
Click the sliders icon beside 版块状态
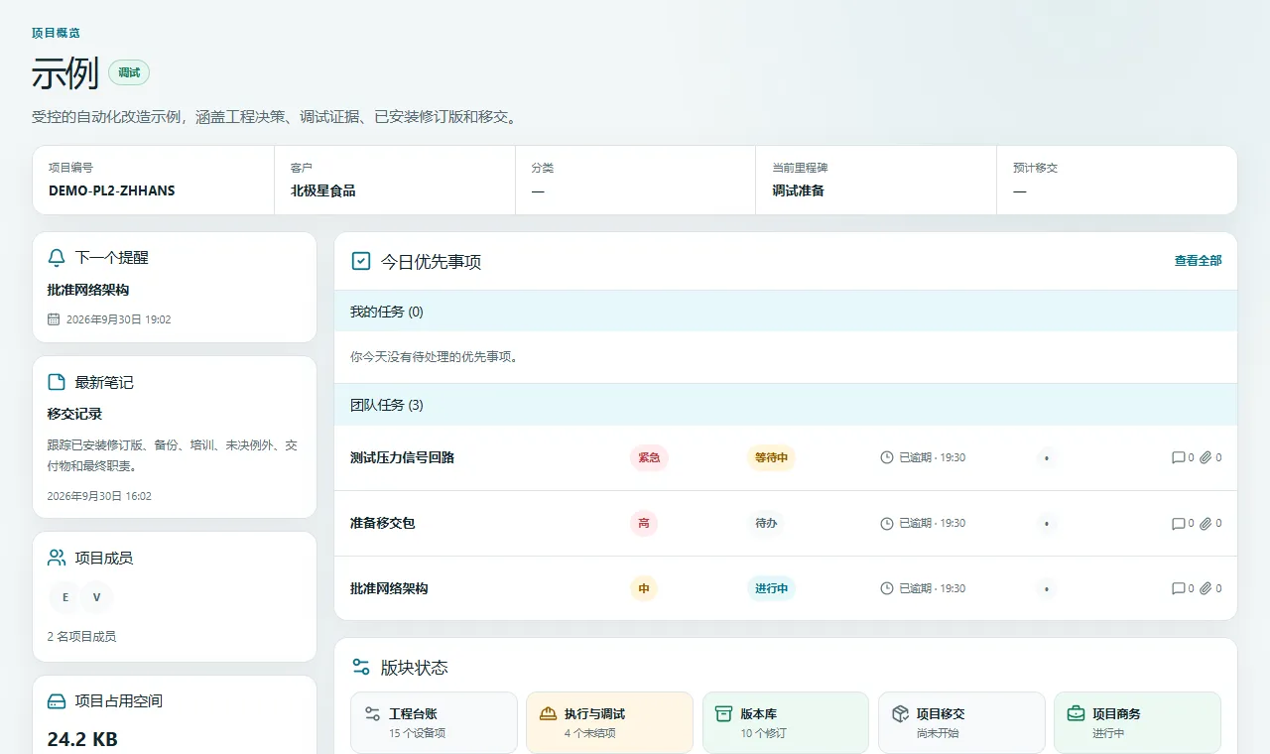tap(361, 667)
